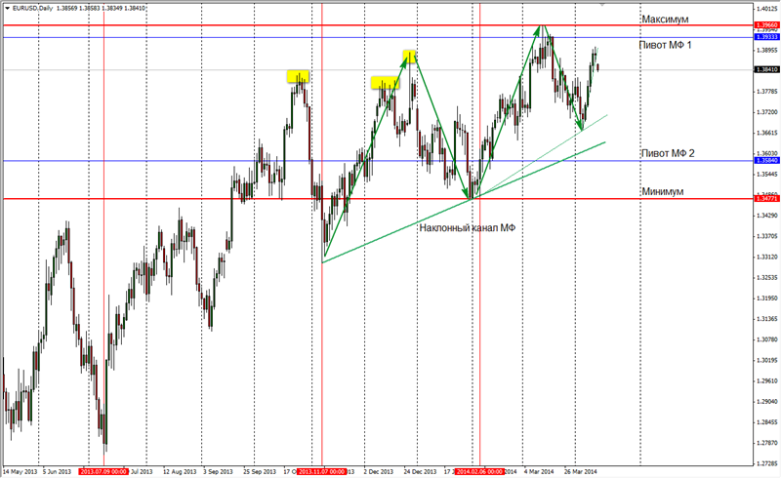Click the black 1.38410 current price tag
781x478 pixels.
(767, 69)
